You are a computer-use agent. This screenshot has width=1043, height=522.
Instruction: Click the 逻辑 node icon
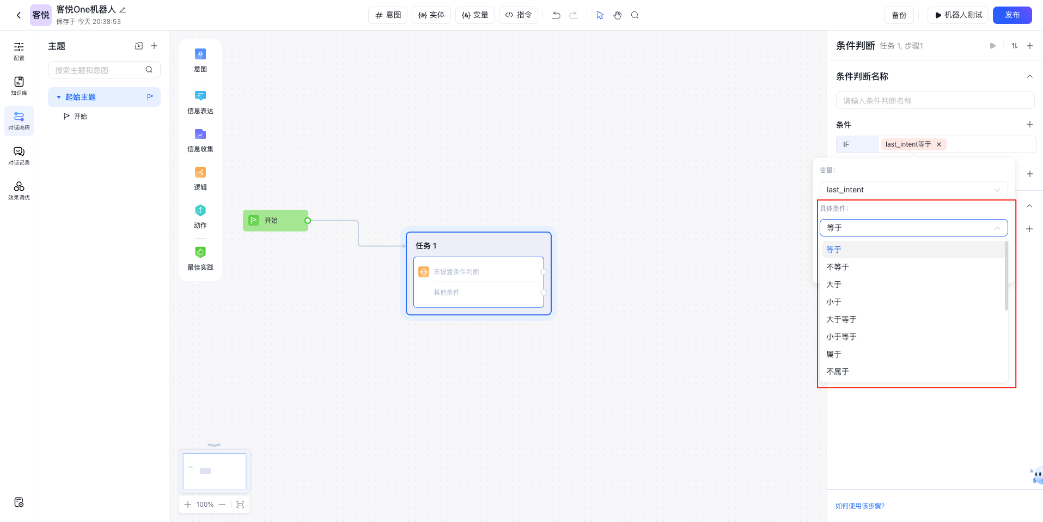click(200, 173)
